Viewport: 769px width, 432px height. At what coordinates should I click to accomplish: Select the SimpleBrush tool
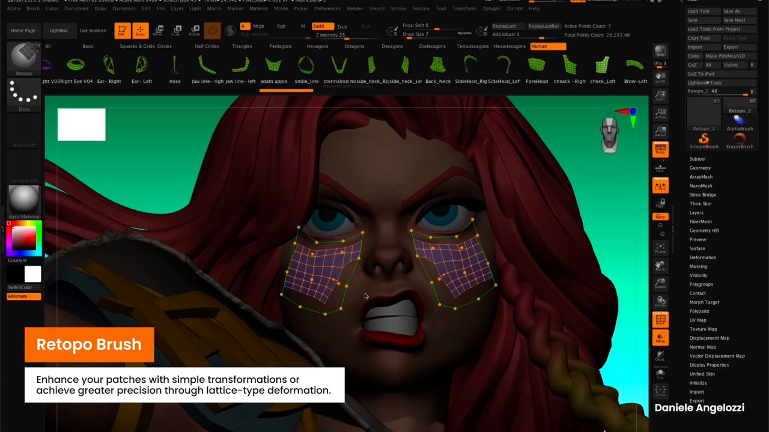[x=704, y=141]
